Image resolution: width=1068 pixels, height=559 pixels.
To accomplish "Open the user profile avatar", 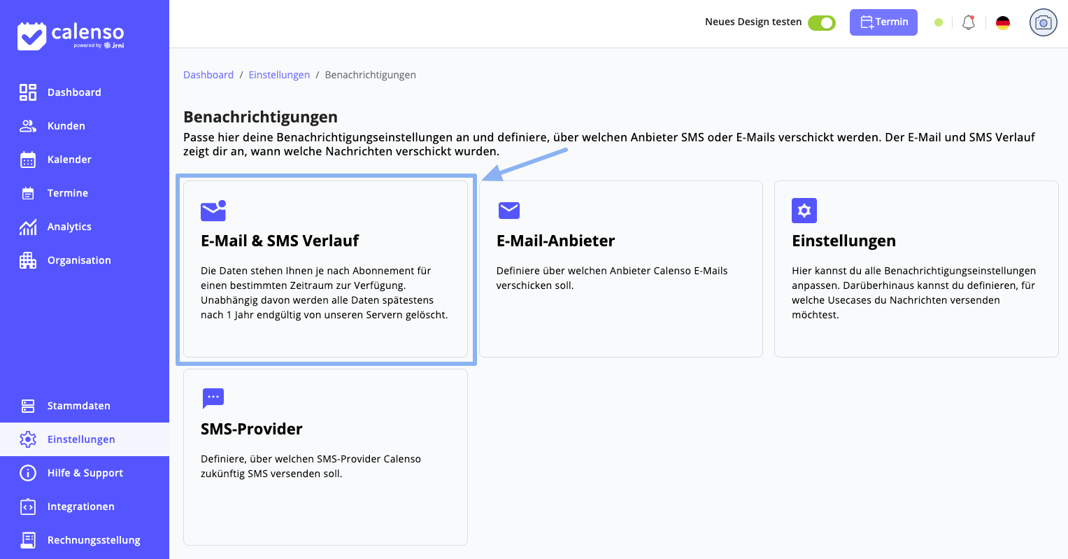I will 1044,22.
